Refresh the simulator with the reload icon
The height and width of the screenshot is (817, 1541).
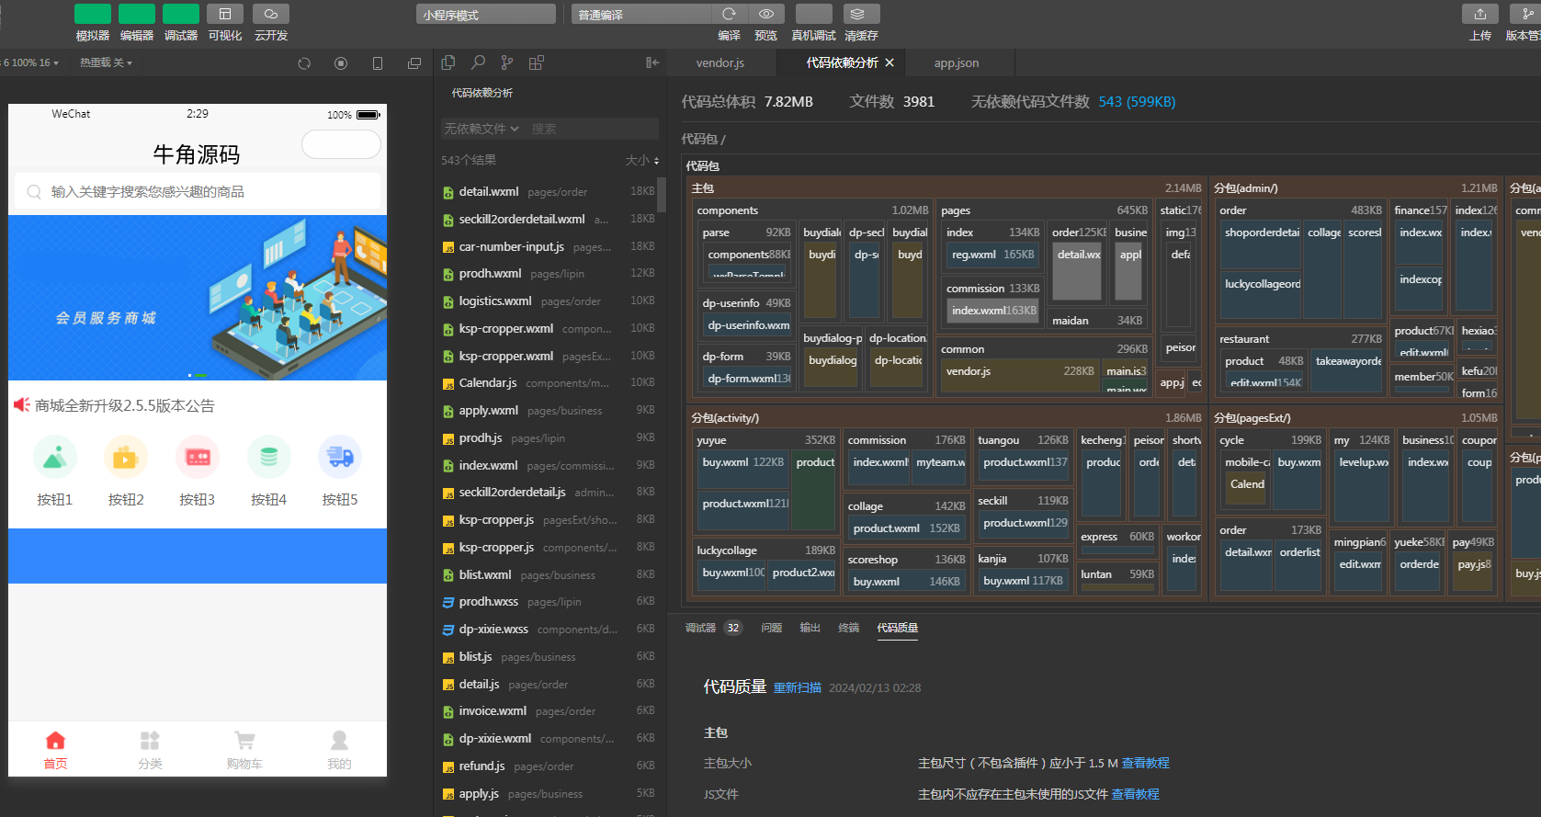[x=304, y=63]
